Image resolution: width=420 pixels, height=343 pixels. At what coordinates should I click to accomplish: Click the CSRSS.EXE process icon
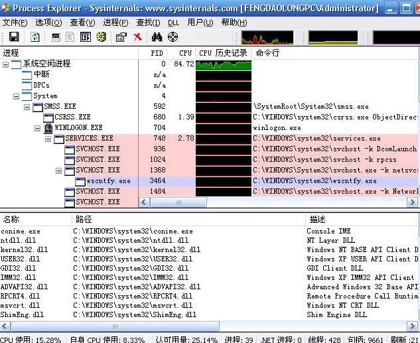coord(48,117)
